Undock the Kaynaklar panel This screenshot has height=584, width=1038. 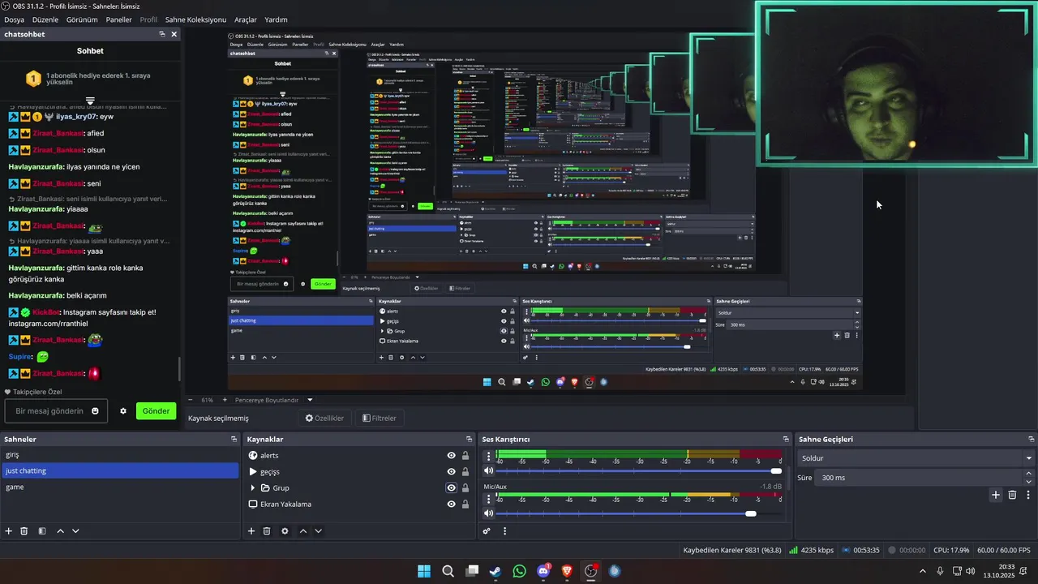coord(469,440)
